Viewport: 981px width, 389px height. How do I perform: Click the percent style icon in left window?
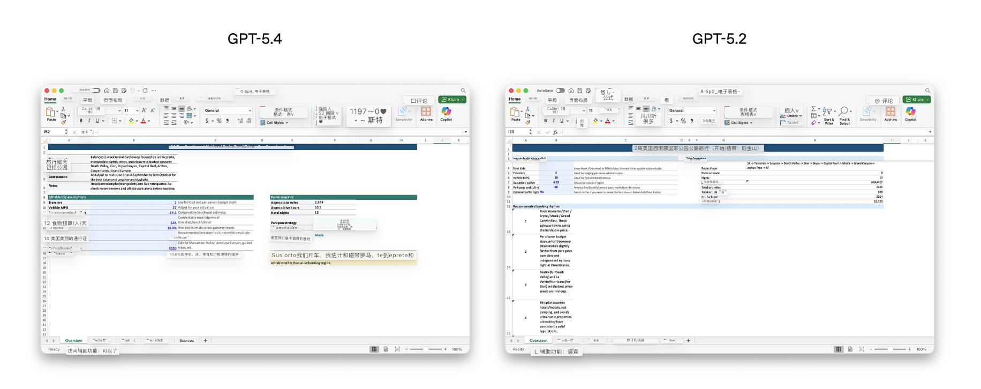coord(219,121)
